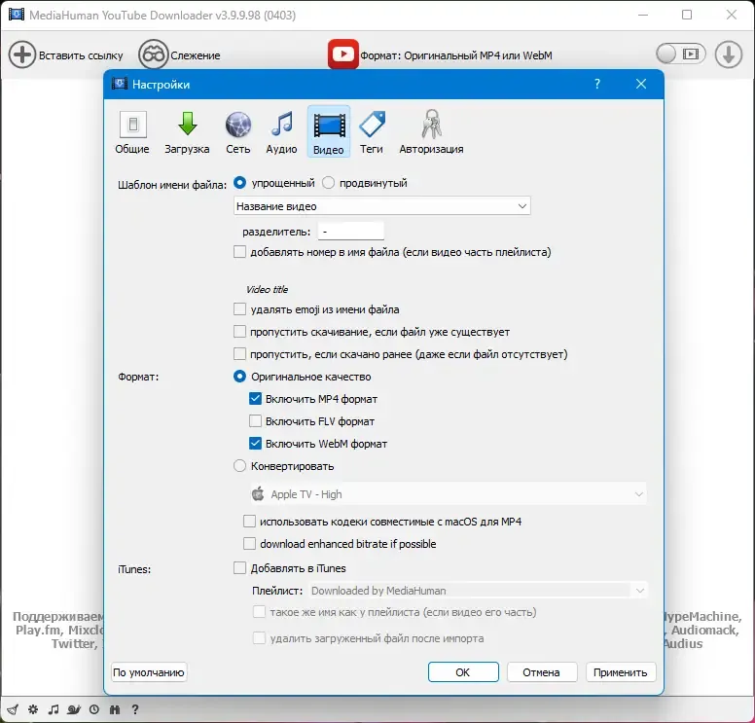Check пропустить, если скачано ранее
Viewport: 755px width, 723px height.
tap(239, 354)
